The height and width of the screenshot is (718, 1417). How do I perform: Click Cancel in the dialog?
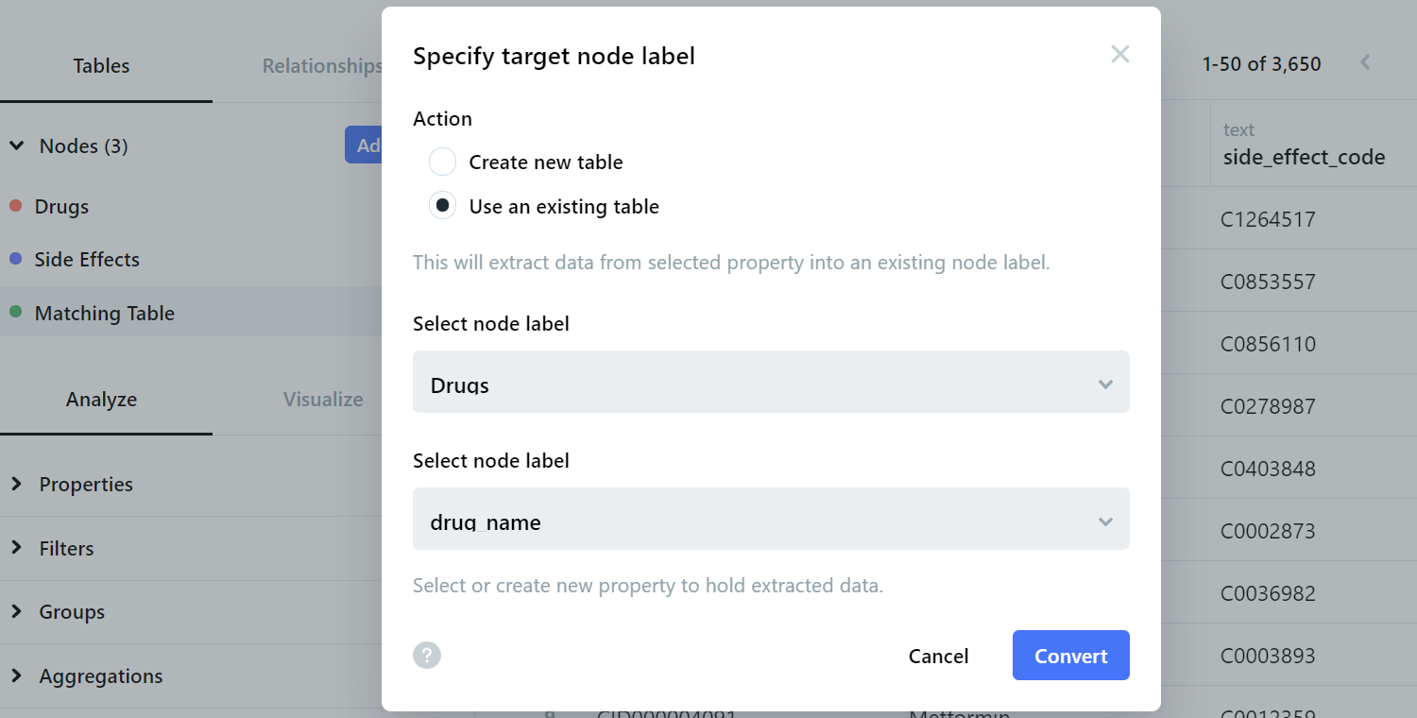[x=938, y=656]
